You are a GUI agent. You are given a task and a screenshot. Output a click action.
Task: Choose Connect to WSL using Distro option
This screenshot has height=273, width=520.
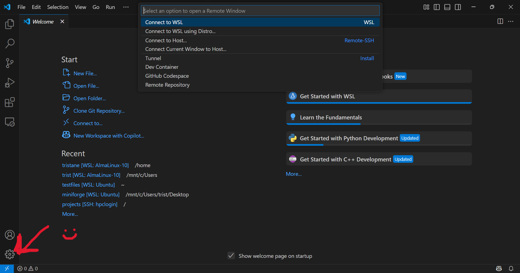[x=260, y=31]
